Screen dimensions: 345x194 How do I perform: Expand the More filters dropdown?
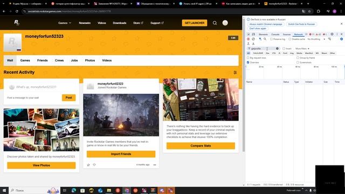click(302, 48)
